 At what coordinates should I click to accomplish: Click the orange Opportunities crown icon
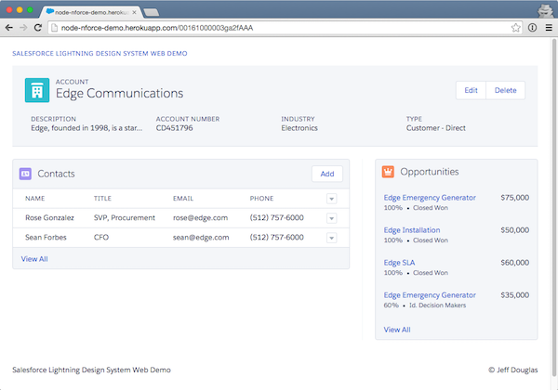[x=388, y=172]
